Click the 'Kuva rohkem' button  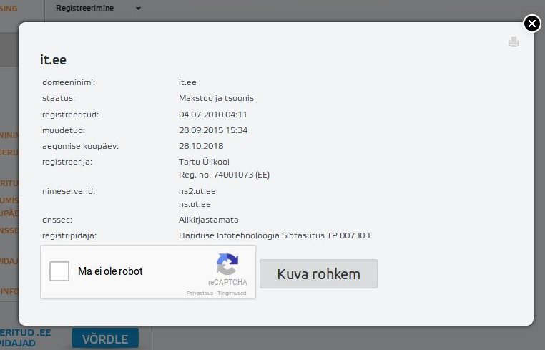coord(318,274)
